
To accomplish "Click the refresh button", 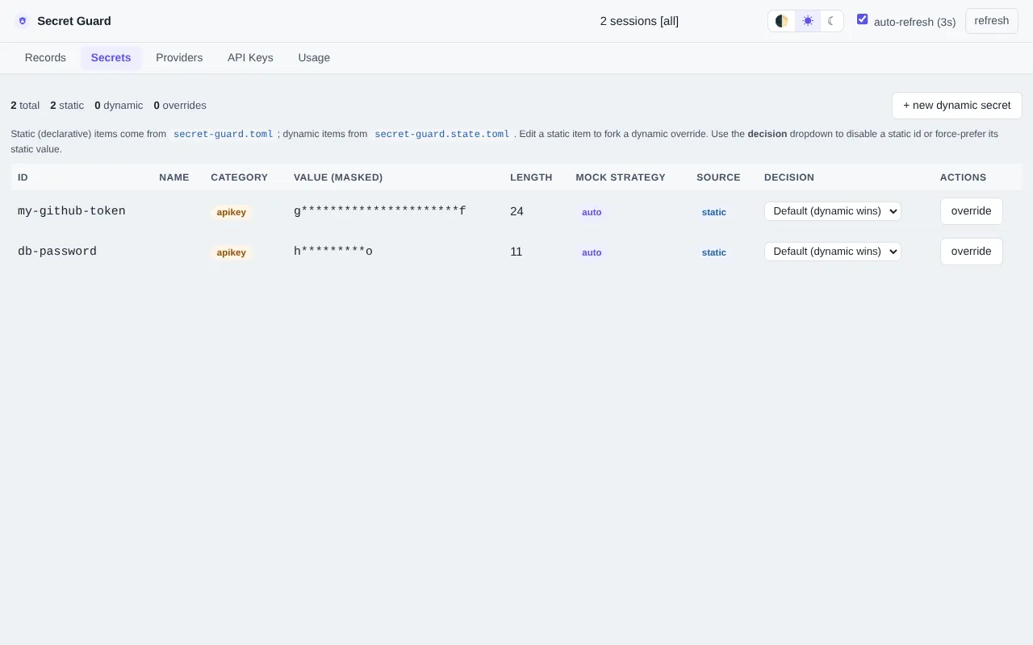I will click(x=992, y=21).
